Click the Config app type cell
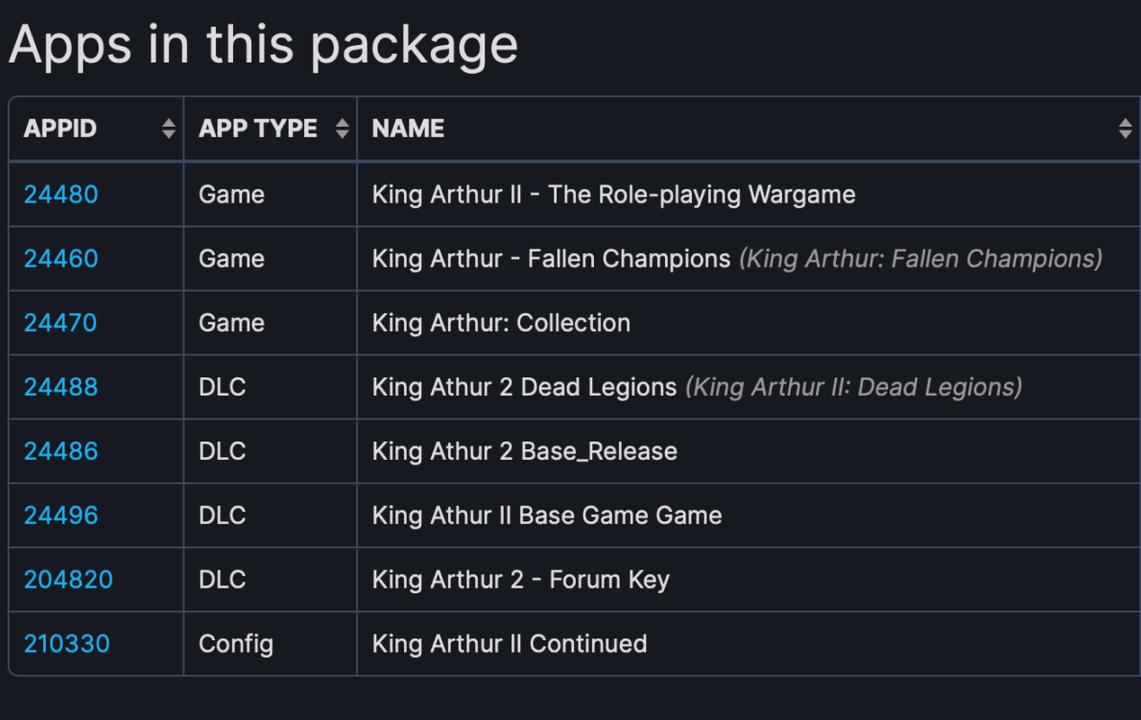This screenshot has width=1141, height=720. tap(236, 643)
